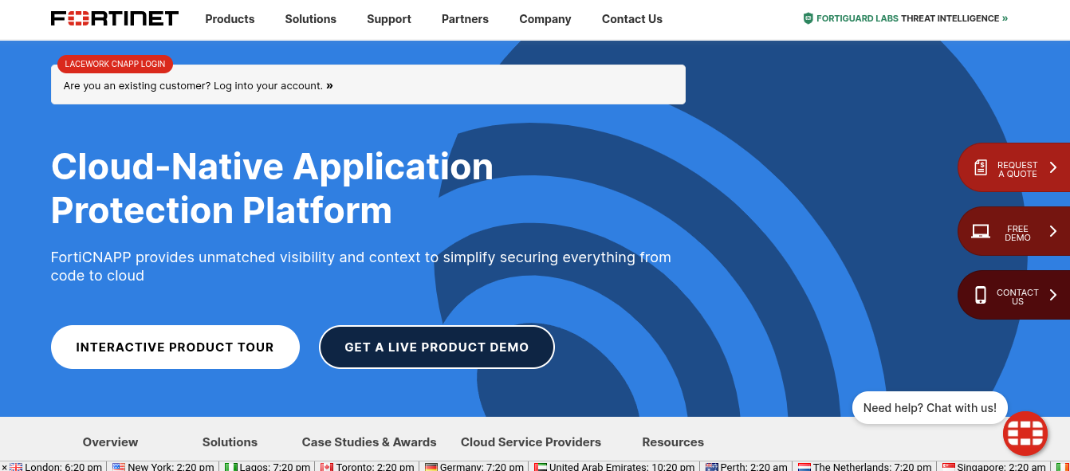Click the Need help? Chat with us bubble

pyautogui.click(x=930, y=407)
